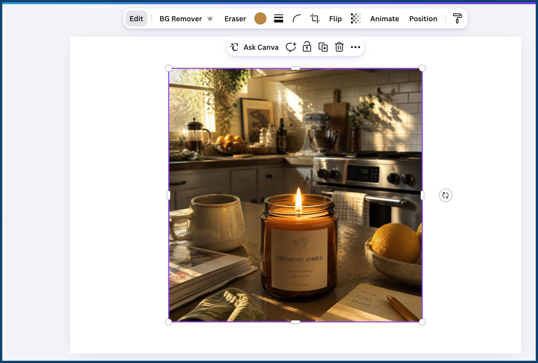Open the border style lines icon
The height and width of the screenshot is (363, 538).
279,18
